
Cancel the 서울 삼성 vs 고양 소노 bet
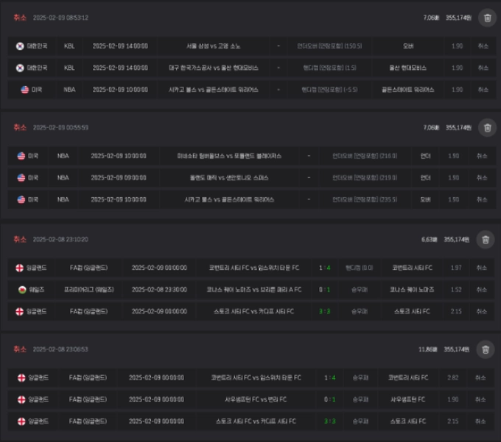click(x=483, y=46)
